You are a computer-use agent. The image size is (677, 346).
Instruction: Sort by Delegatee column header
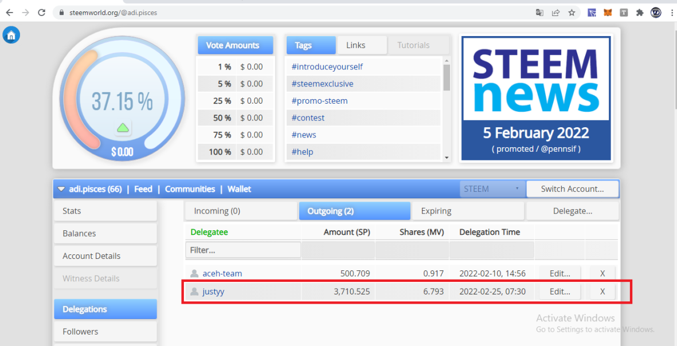[x=209, y=232]
